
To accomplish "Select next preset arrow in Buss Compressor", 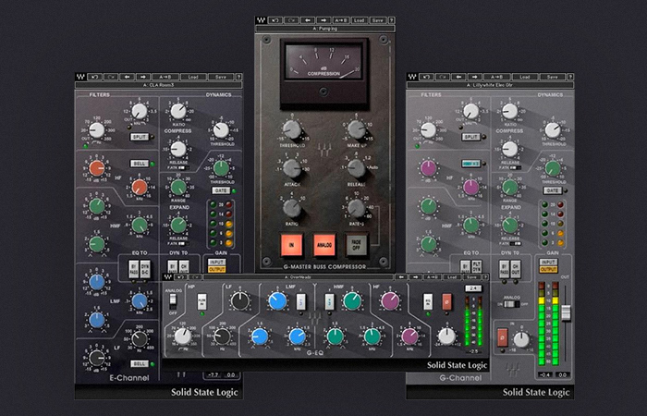I will [323, 20].
